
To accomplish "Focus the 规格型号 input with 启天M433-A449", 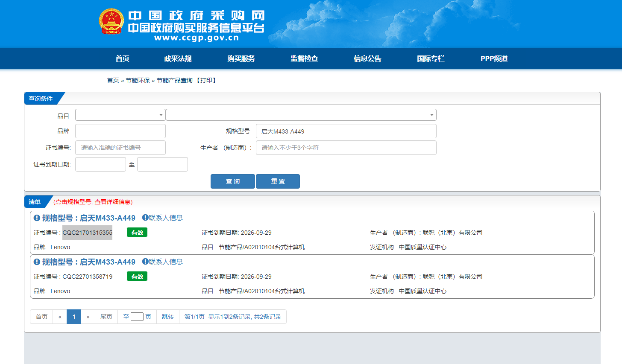I will click(x=346, y=131).
